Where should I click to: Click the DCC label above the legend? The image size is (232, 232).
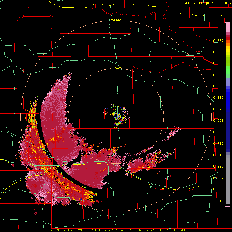click(226, 15)
